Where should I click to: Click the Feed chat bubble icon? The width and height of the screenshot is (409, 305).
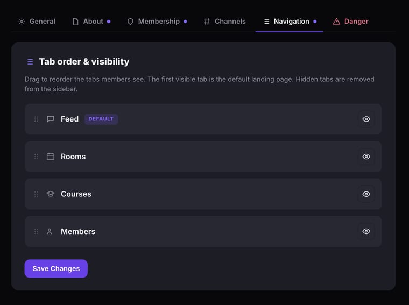[x=51, y=119]
